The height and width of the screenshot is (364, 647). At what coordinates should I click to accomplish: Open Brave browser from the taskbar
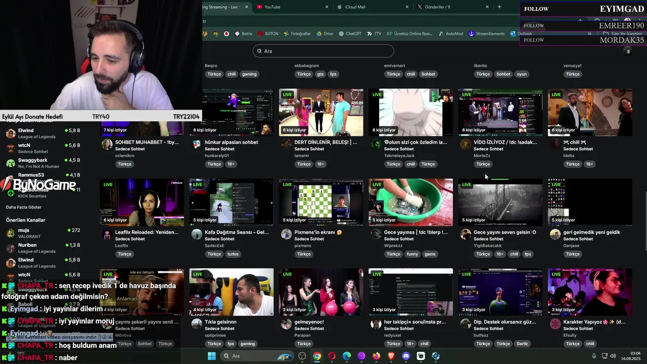click(391, 356)
